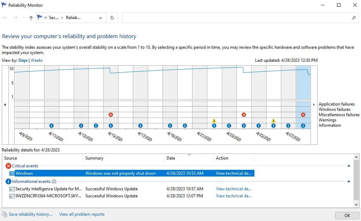Click Informational events (2) group header

pyautogui.click(x=34, y=181)
